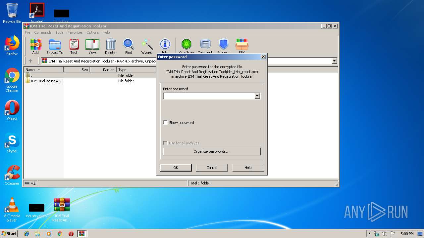Viewport: 424px width, 238px height.
Task: Close the Enter password dialog
Action: coord(263,57)
